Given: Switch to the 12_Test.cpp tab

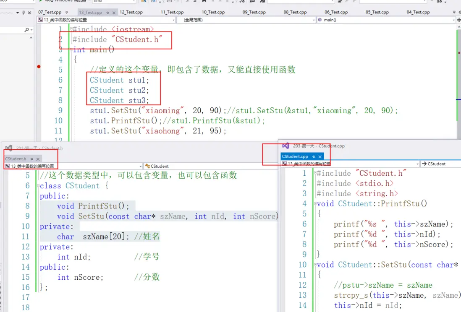Looking at the screenshot, I should tap(131, 12).
